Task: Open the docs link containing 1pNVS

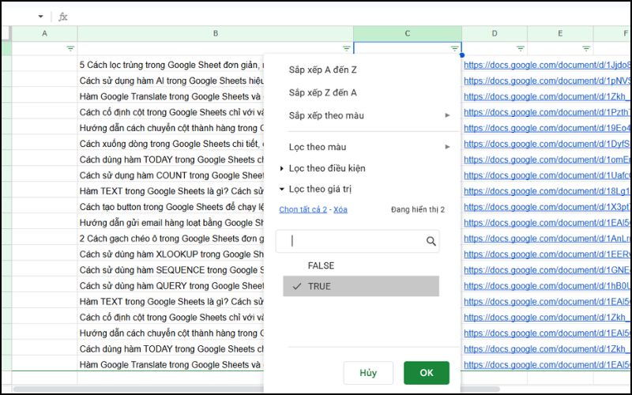Action: 547,81
